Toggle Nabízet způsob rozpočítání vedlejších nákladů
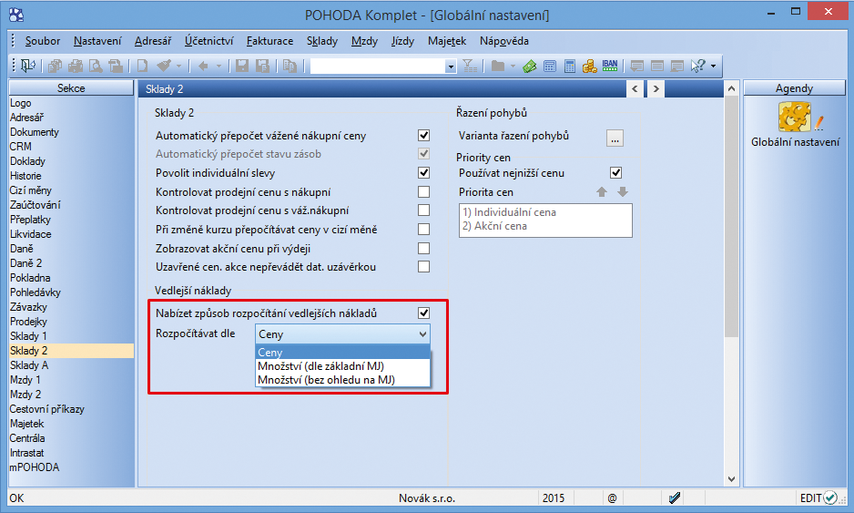The width and height of the screenshot is (854, 513). 423,313
